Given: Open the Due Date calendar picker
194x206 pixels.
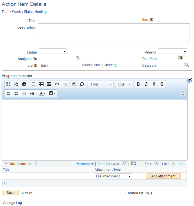Looking at the screenshot, I should 181,58.
